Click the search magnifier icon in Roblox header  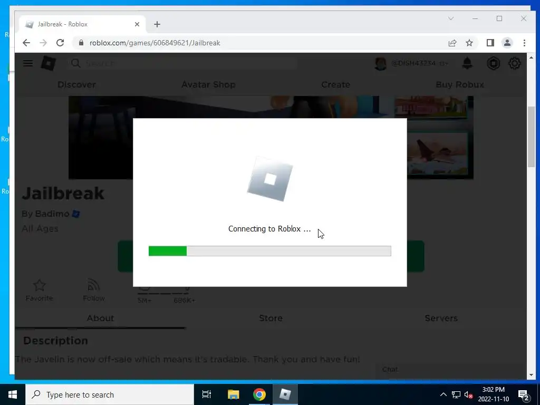tap(75, 63)
